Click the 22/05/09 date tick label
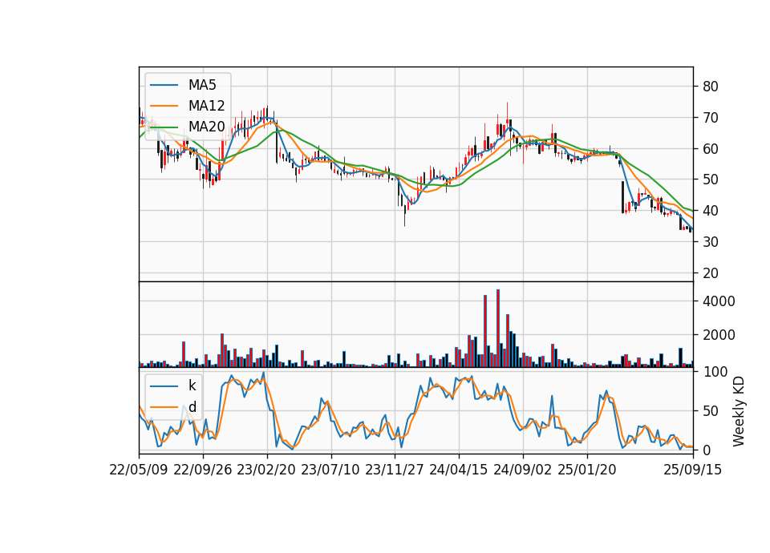770x553 pixels. (x=139, y=470)
